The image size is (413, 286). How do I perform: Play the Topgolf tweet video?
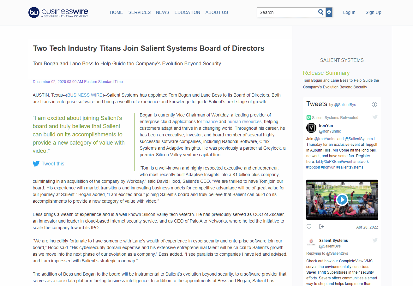[x=342, y=200]
